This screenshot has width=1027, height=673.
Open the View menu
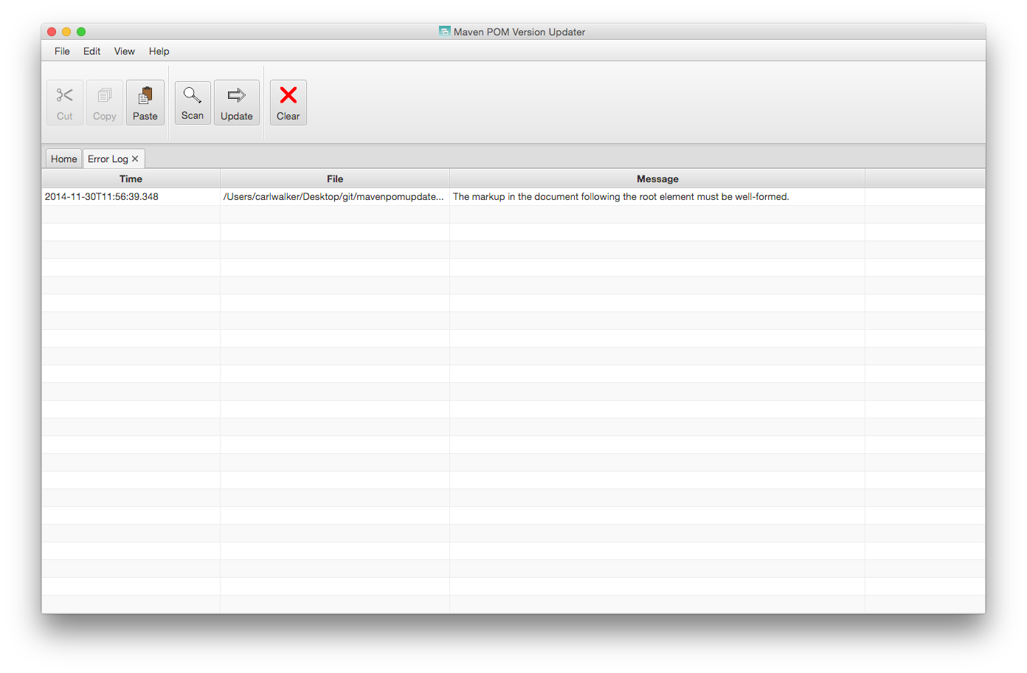tap(124, 51)
